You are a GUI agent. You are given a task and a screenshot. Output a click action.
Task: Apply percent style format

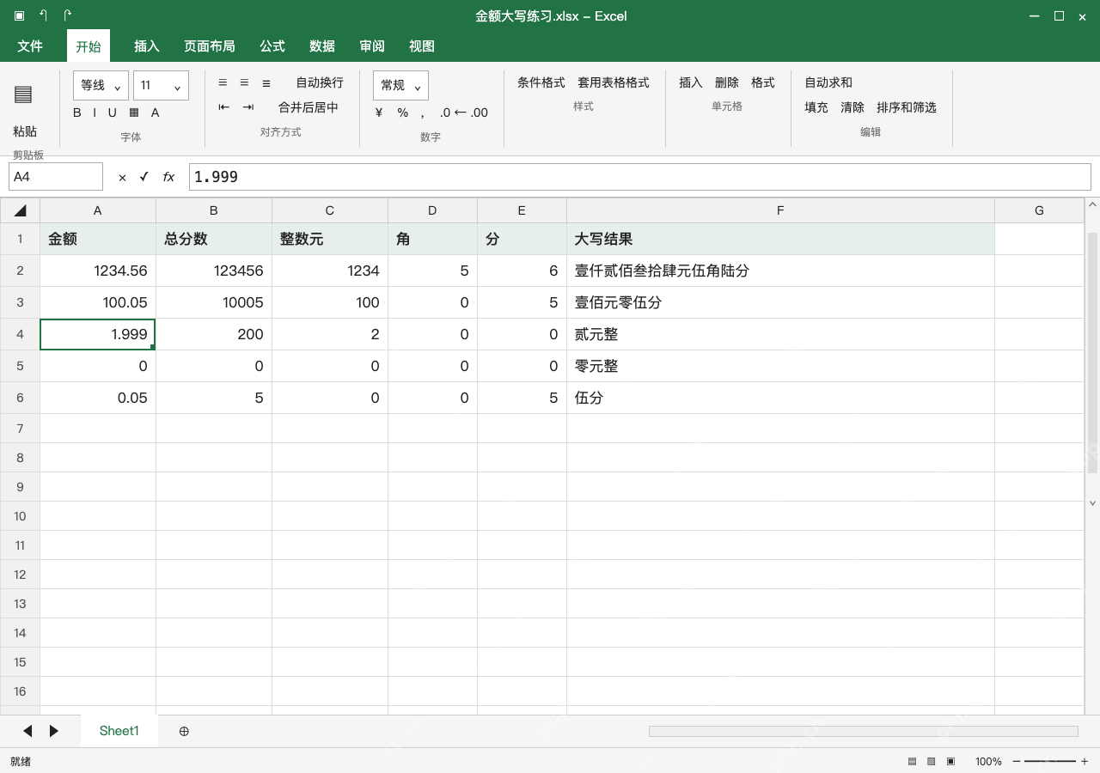[x=402, y=113]
